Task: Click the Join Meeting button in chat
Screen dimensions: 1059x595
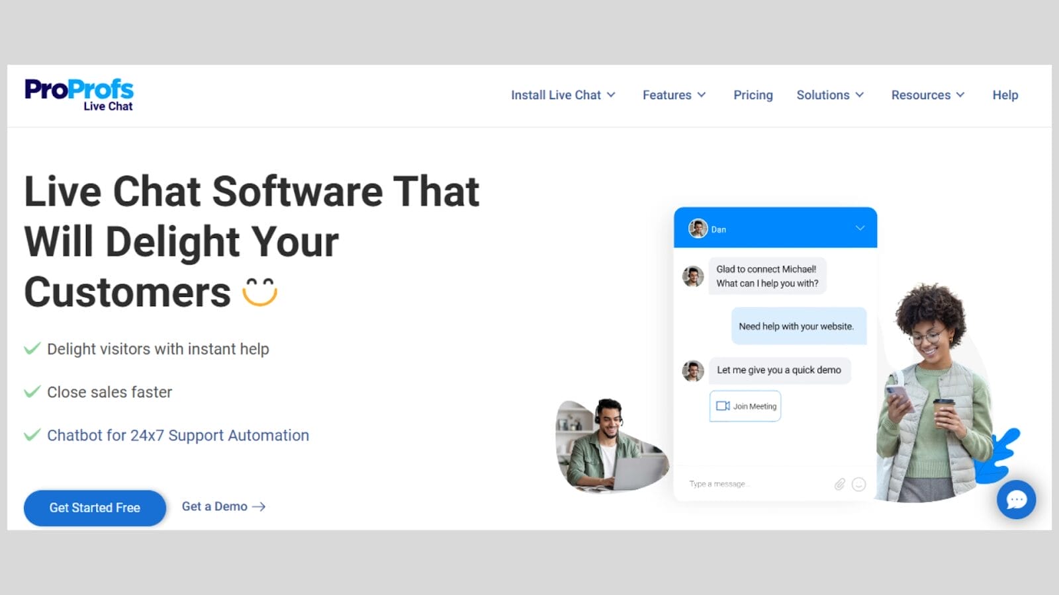Action: coord(745,406)
